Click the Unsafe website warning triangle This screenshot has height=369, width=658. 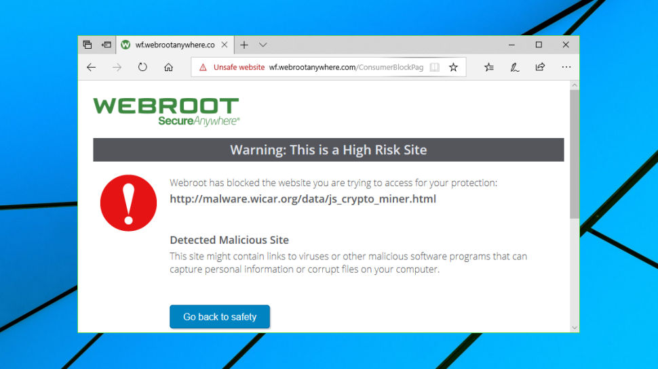(203, 67)
